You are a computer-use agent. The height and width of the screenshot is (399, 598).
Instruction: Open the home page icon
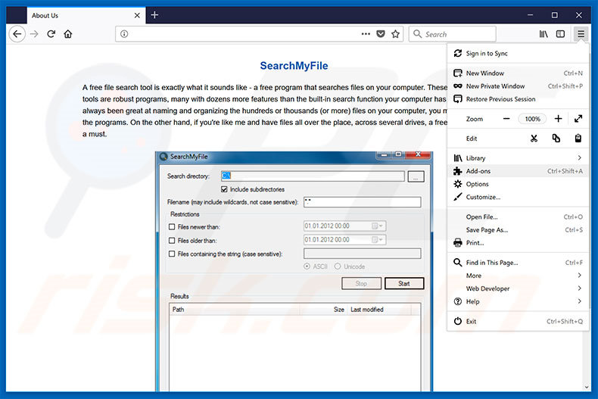pyautogui.click(x=68, y=34)
